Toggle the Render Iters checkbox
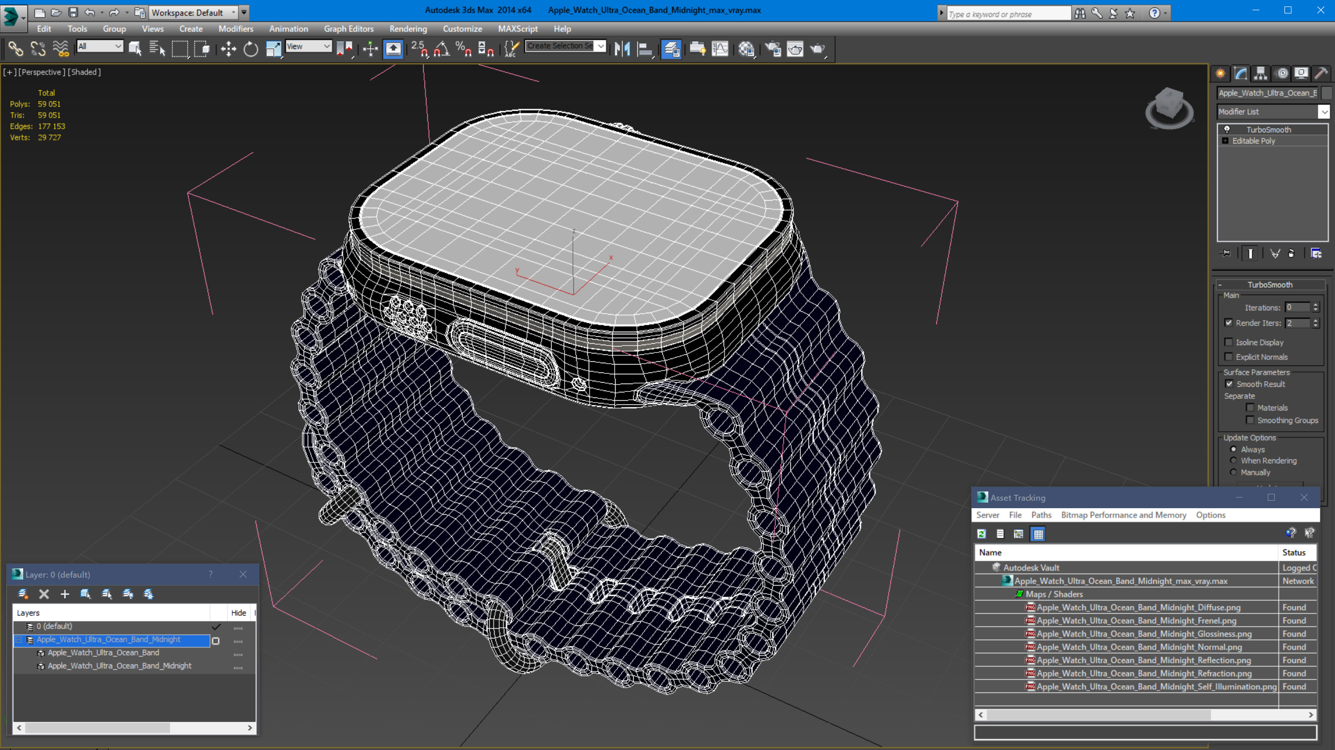Screen dimensions: 1335x750 point(1228,322)
